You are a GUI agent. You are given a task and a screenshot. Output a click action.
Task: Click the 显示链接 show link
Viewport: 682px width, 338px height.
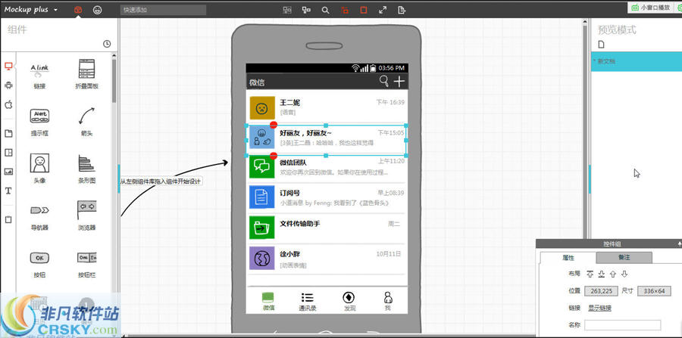[x=600, y=308]
